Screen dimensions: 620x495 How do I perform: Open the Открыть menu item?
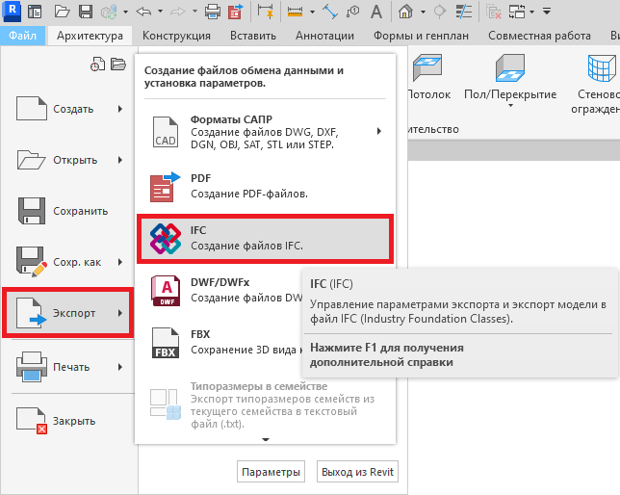click(x=68, y=160)
